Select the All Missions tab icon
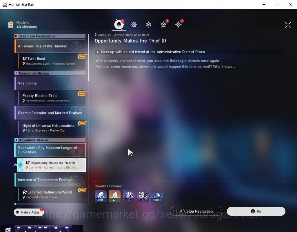The height and width of the screenshot is (232, 297). pos(119,24)
